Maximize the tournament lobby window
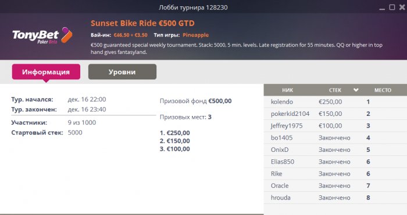 pyautogui.click(x=392, y=7)
